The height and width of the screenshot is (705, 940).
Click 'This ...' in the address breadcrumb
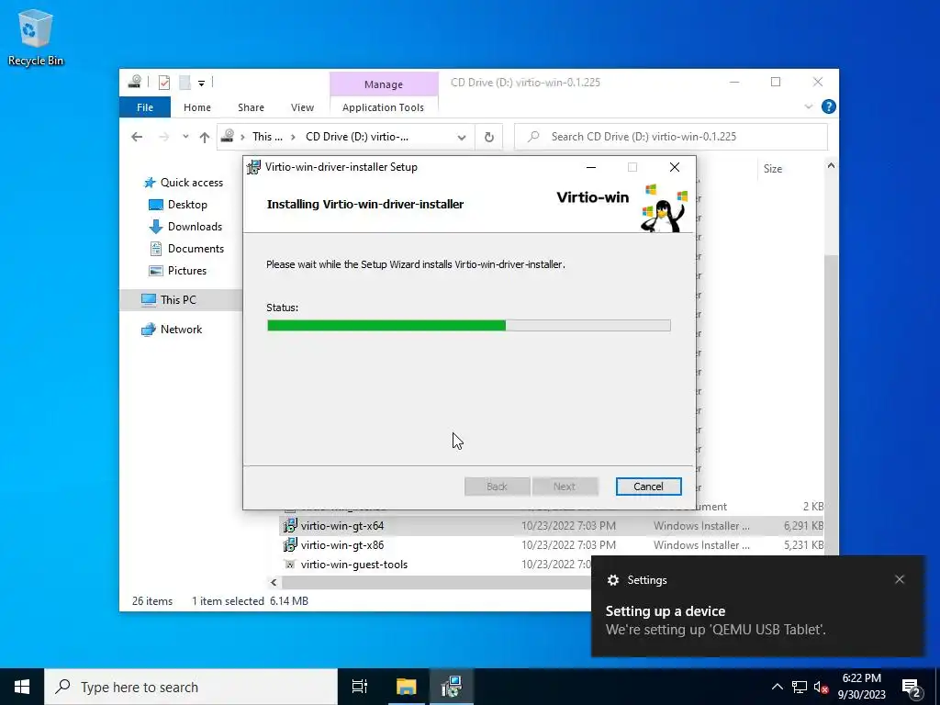(267, 137)
